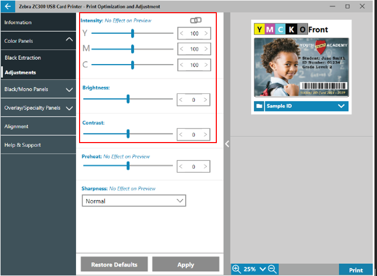Viewport: 377px width, 276px height.
Task: Open the Alignment page
Action: click(38, 126)
